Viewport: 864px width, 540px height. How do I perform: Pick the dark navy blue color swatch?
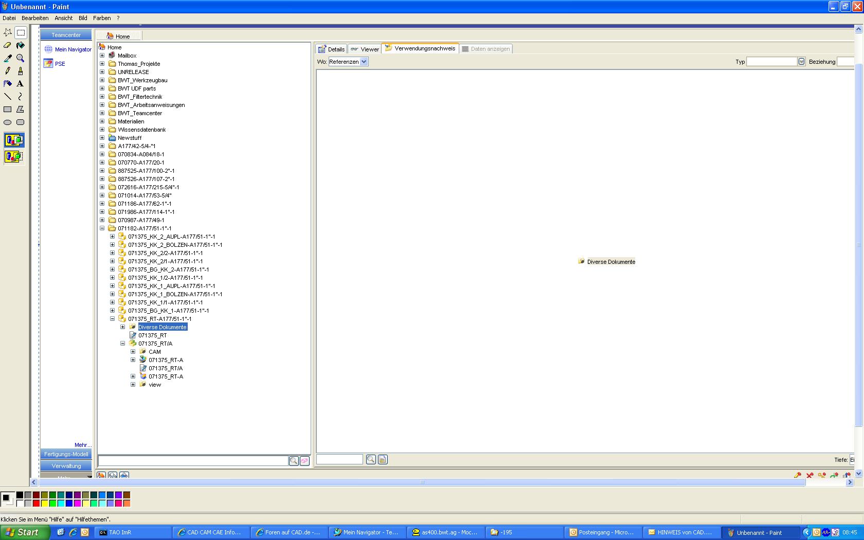(x=69, y=495)
